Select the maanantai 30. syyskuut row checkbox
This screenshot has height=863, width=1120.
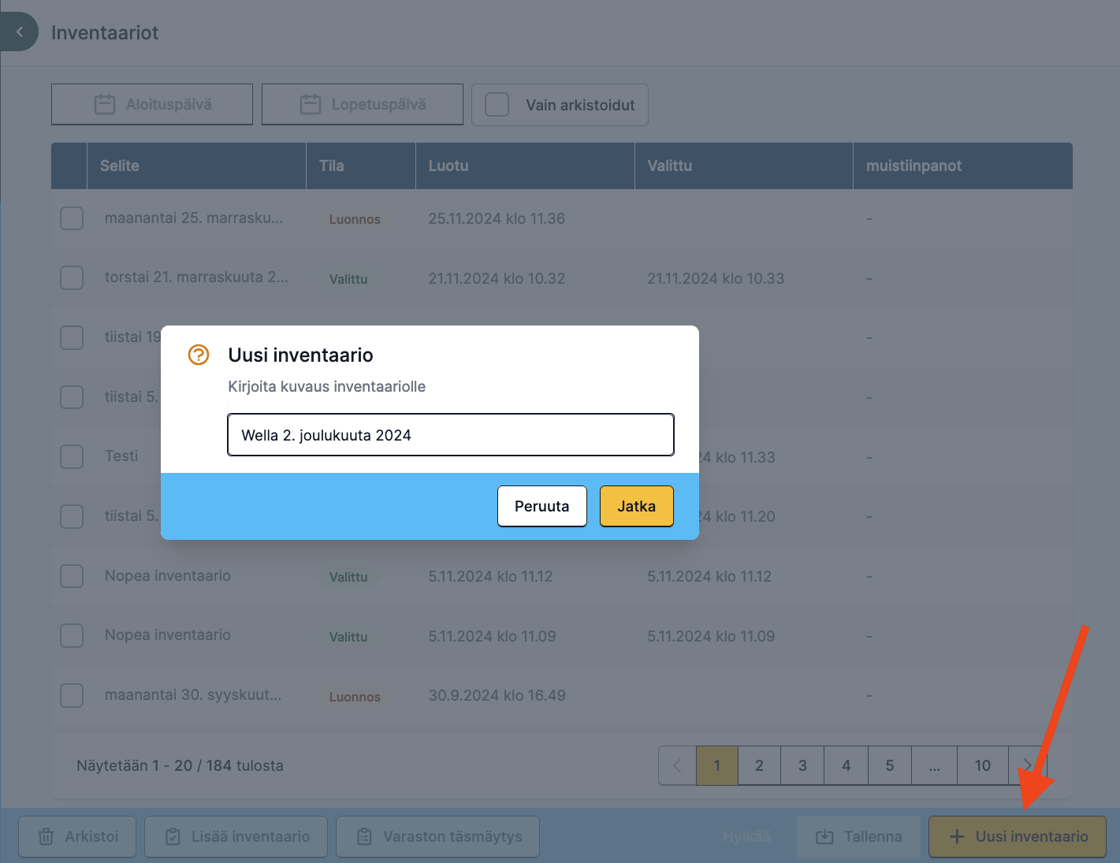[72, 695]
